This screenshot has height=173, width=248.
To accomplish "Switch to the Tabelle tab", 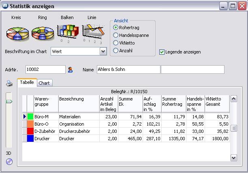I will click(x=27, y=82).
